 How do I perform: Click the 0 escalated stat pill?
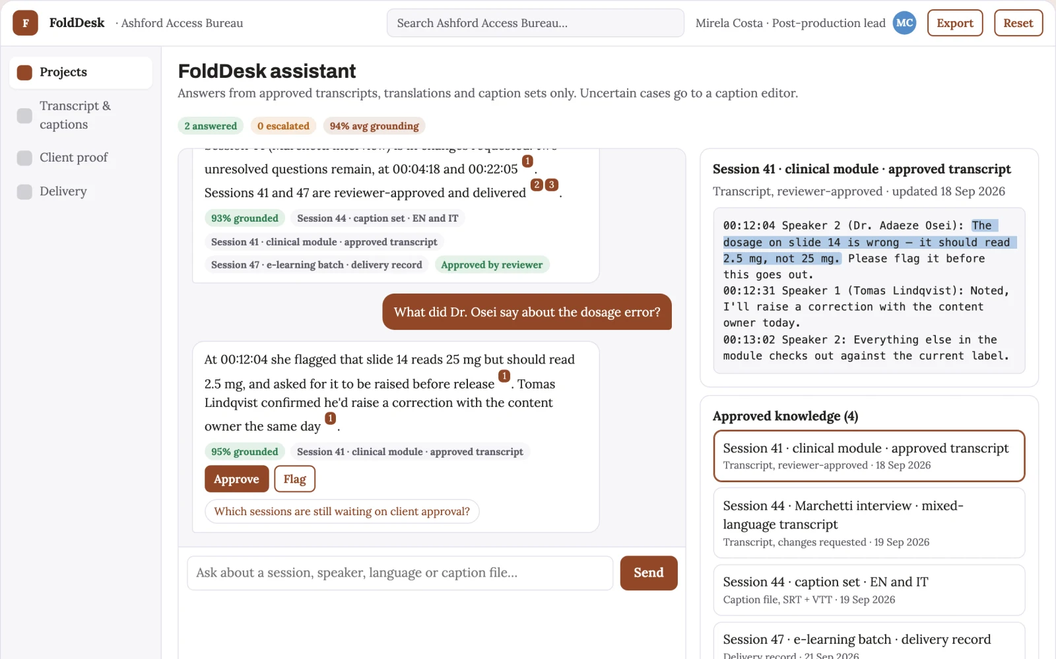coord(283,126)
